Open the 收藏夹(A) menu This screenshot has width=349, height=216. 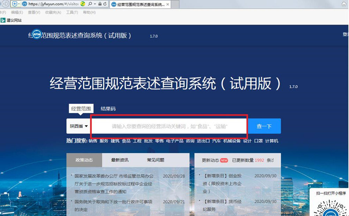[53, 12]
